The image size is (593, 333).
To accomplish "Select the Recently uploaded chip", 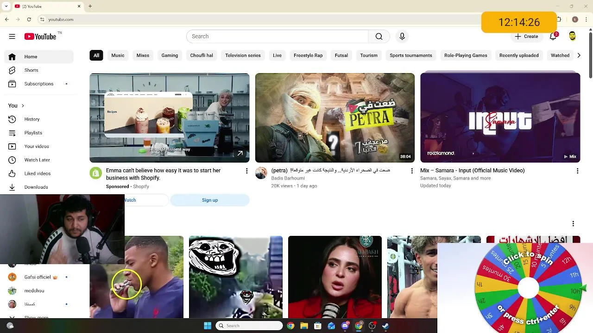I will (x=519, y=55).
